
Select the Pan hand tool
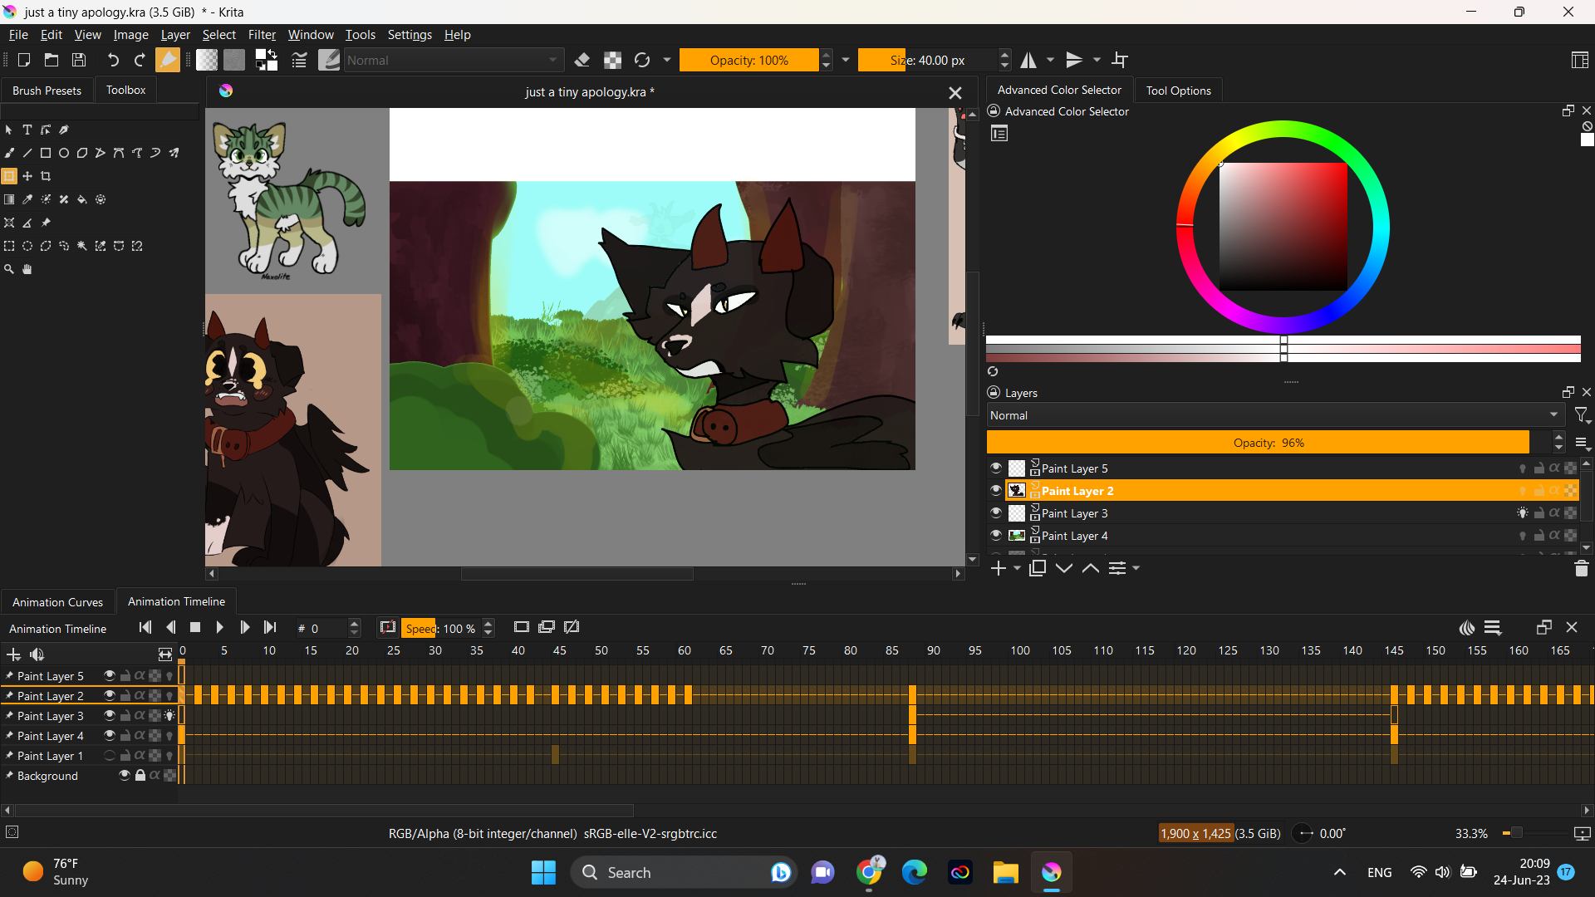(27, 269)
